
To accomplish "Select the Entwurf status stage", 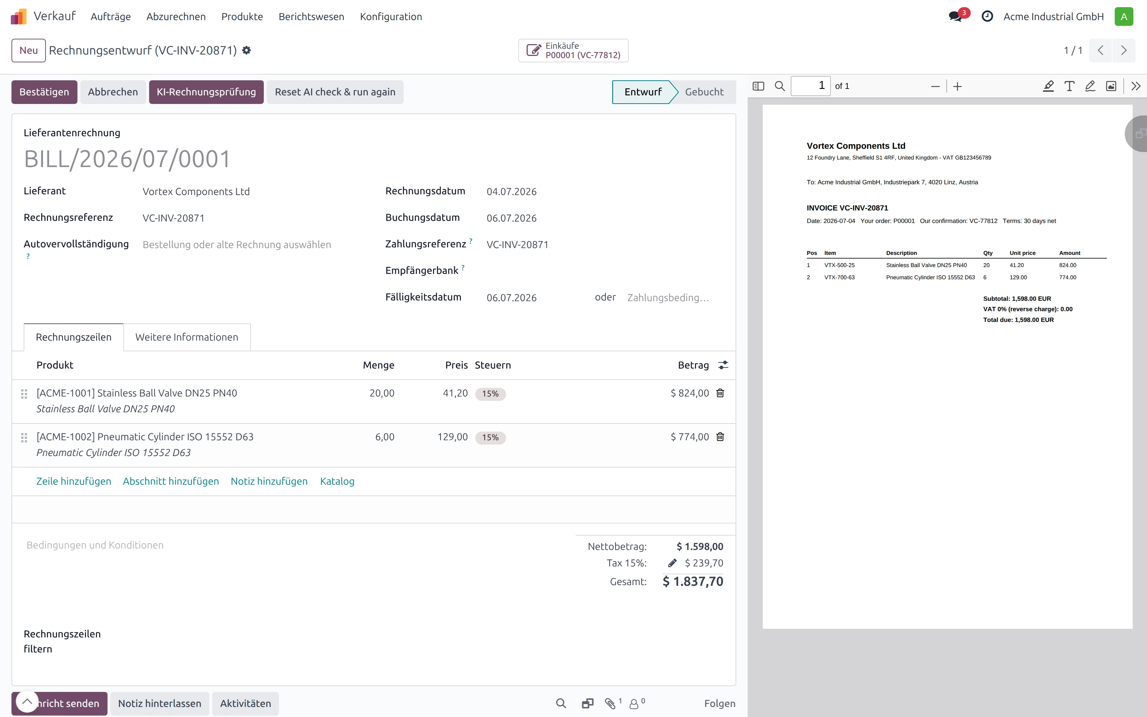I will (x=643, y=92).
